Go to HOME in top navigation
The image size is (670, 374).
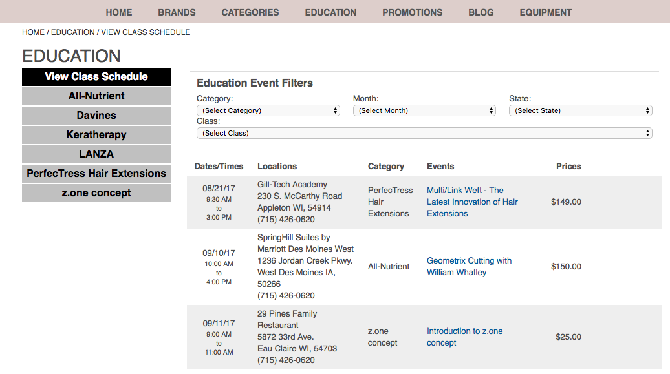119,12
